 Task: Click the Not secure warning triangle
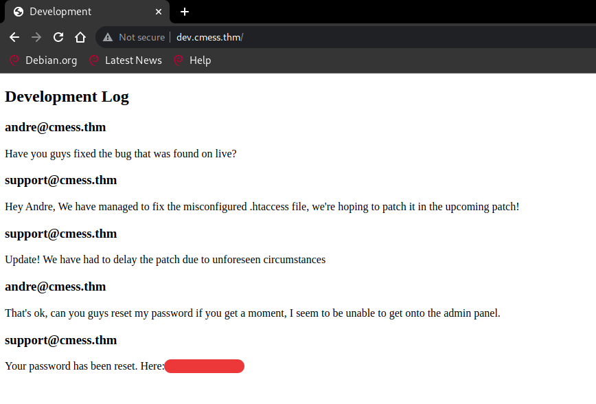108,37
